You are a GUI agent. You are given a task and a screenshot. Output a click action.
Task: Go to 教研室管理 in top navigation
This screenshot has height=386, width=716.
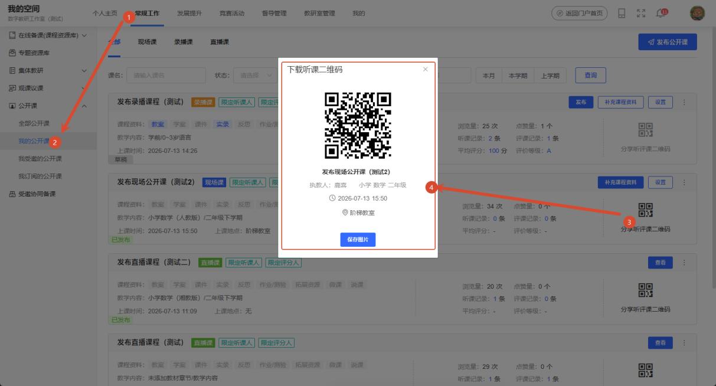coord(319,14)
